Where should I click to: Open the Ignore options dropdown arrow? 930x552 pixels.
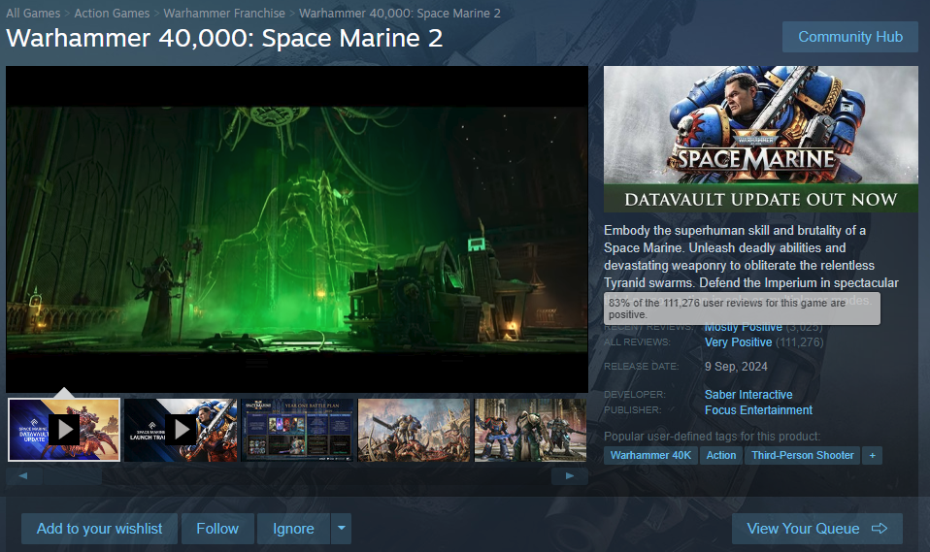341,529
